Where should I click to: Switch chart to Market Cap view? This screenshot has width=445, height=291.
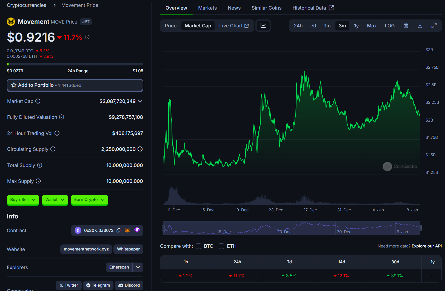point(198,26)
